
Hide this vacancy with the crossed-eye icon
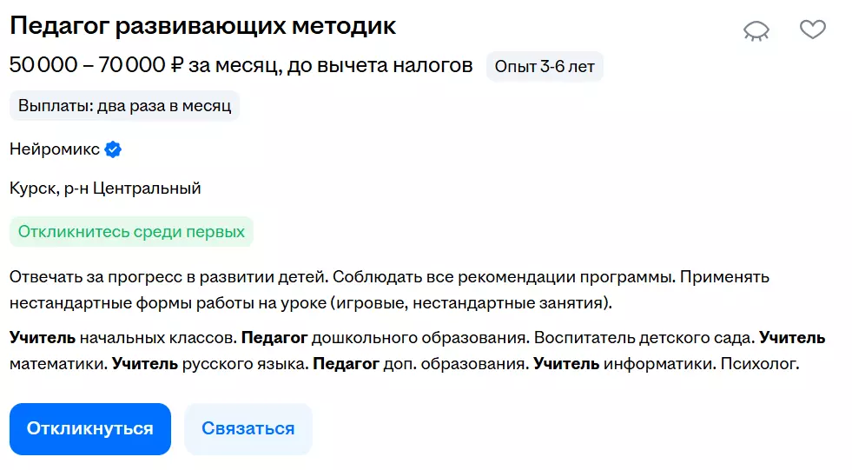pyautogui.click(x=756, y=31)
